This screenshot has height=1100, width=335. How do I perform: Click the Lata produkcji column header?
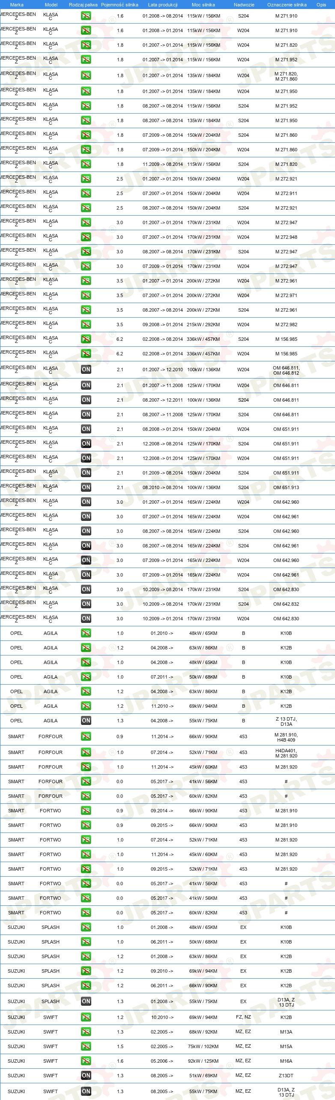(163, 5)
